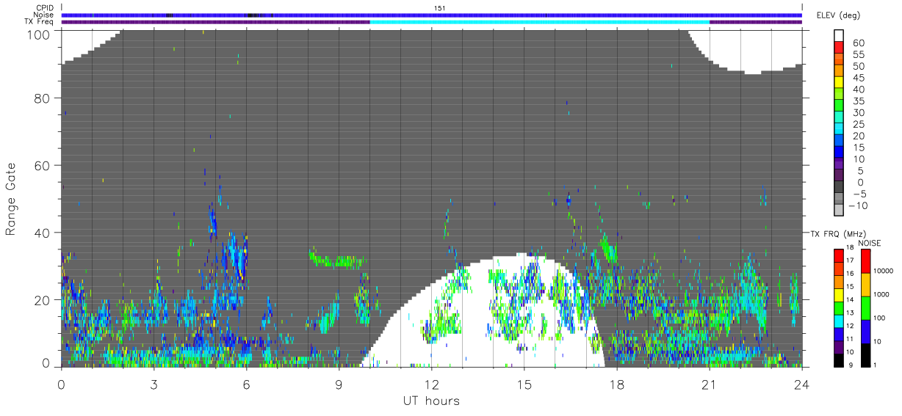This screenshot has height=416, width=902.
Task: Select the orange 1000–10000 NOISE colorbar segment
Action: click(865, 284)
